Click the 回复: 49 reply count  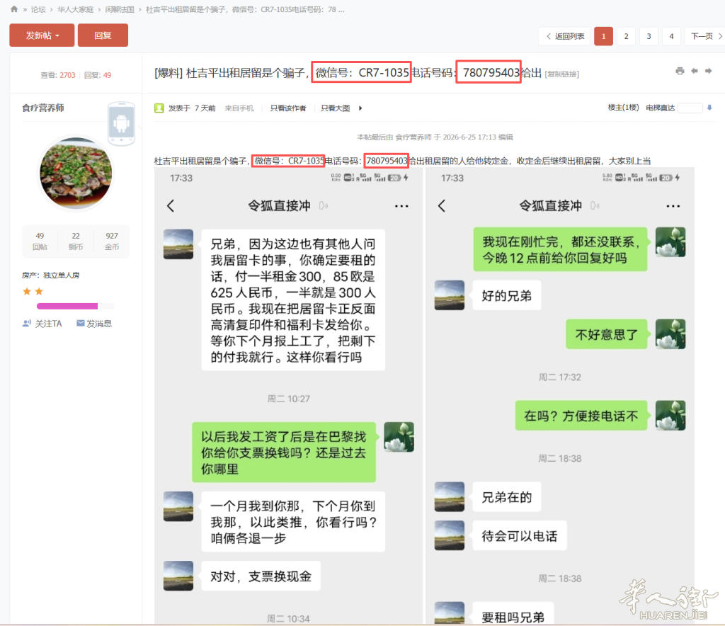tap(98, 75)
